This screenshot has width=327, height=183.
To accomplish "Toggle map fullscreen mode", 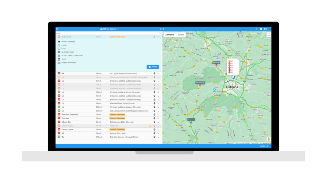I will [269, 34].
